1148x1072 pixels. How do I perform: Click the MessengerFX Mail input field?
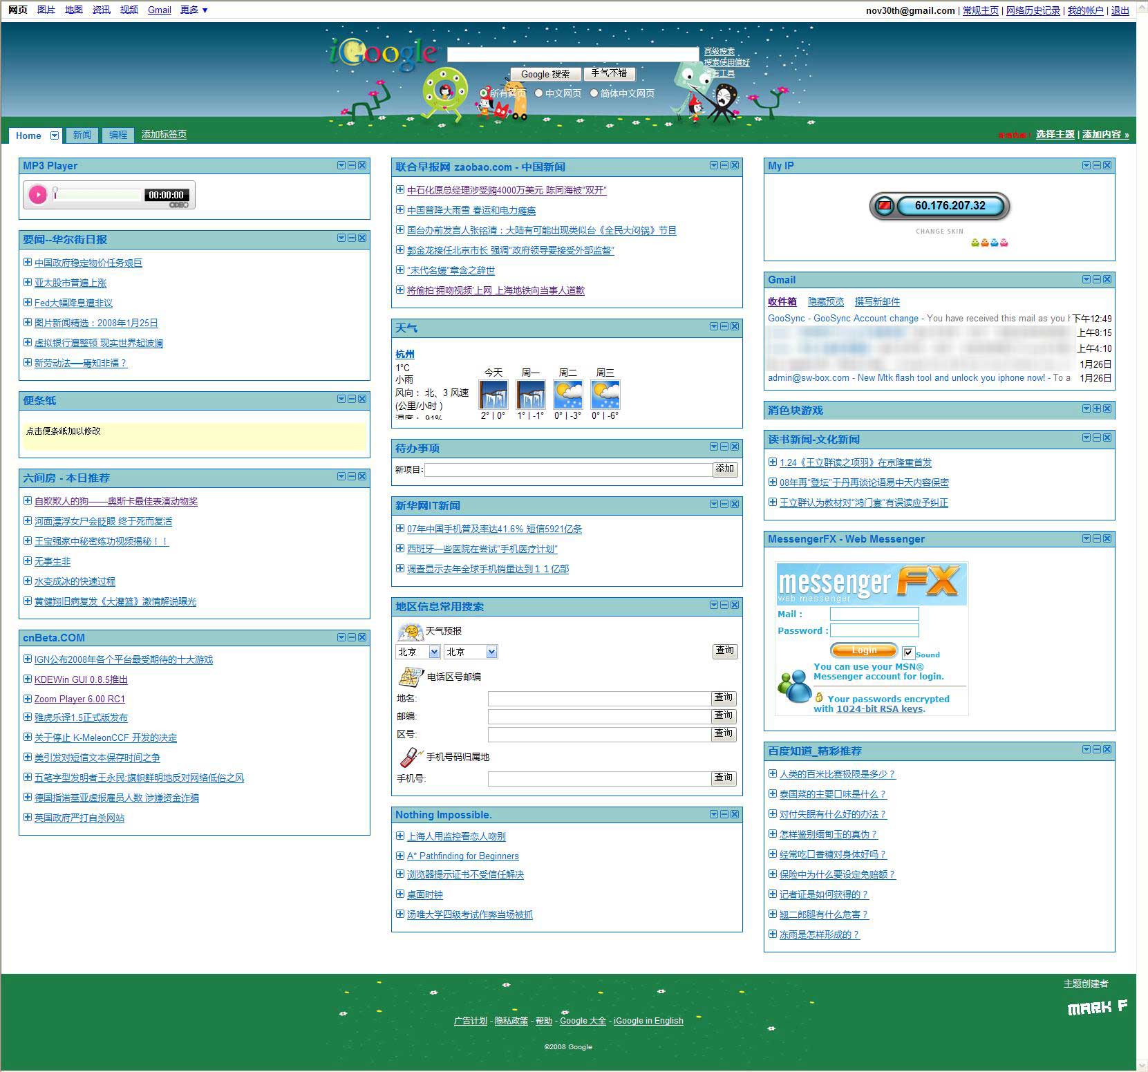pos(874,614)
